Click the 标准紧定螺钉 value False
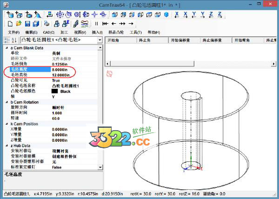Viewport: 279px width, 199px height. point(57,167)
